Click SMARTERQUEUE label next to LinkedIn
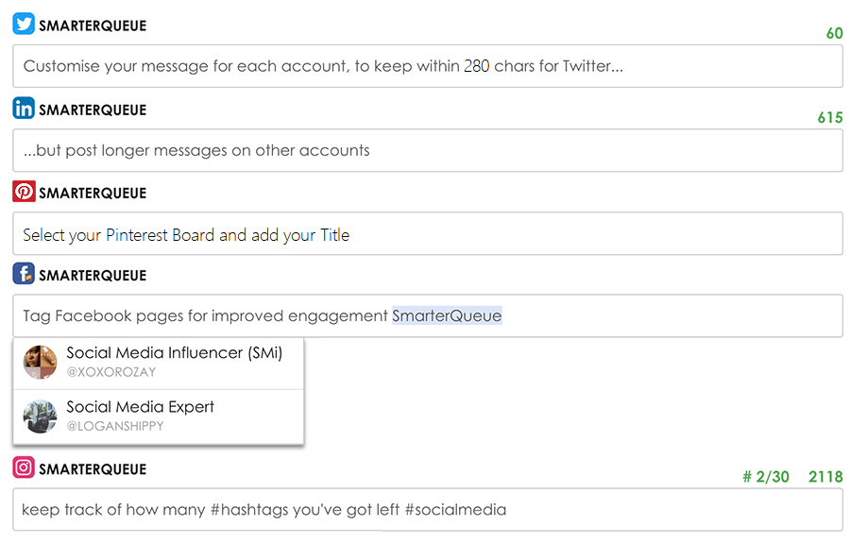The height and width of the screenshot is (543, 850). coord(93,110)
